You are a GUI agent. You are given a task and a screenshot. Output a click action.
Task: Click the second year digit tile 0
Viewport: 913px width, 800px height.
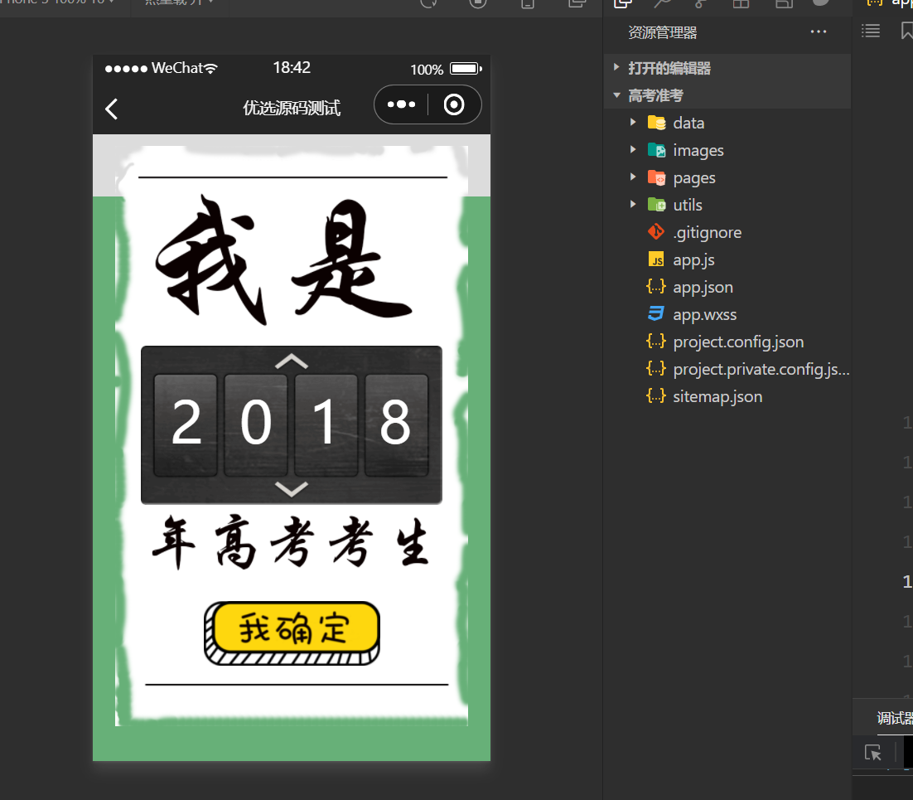(x=256, y=424)
